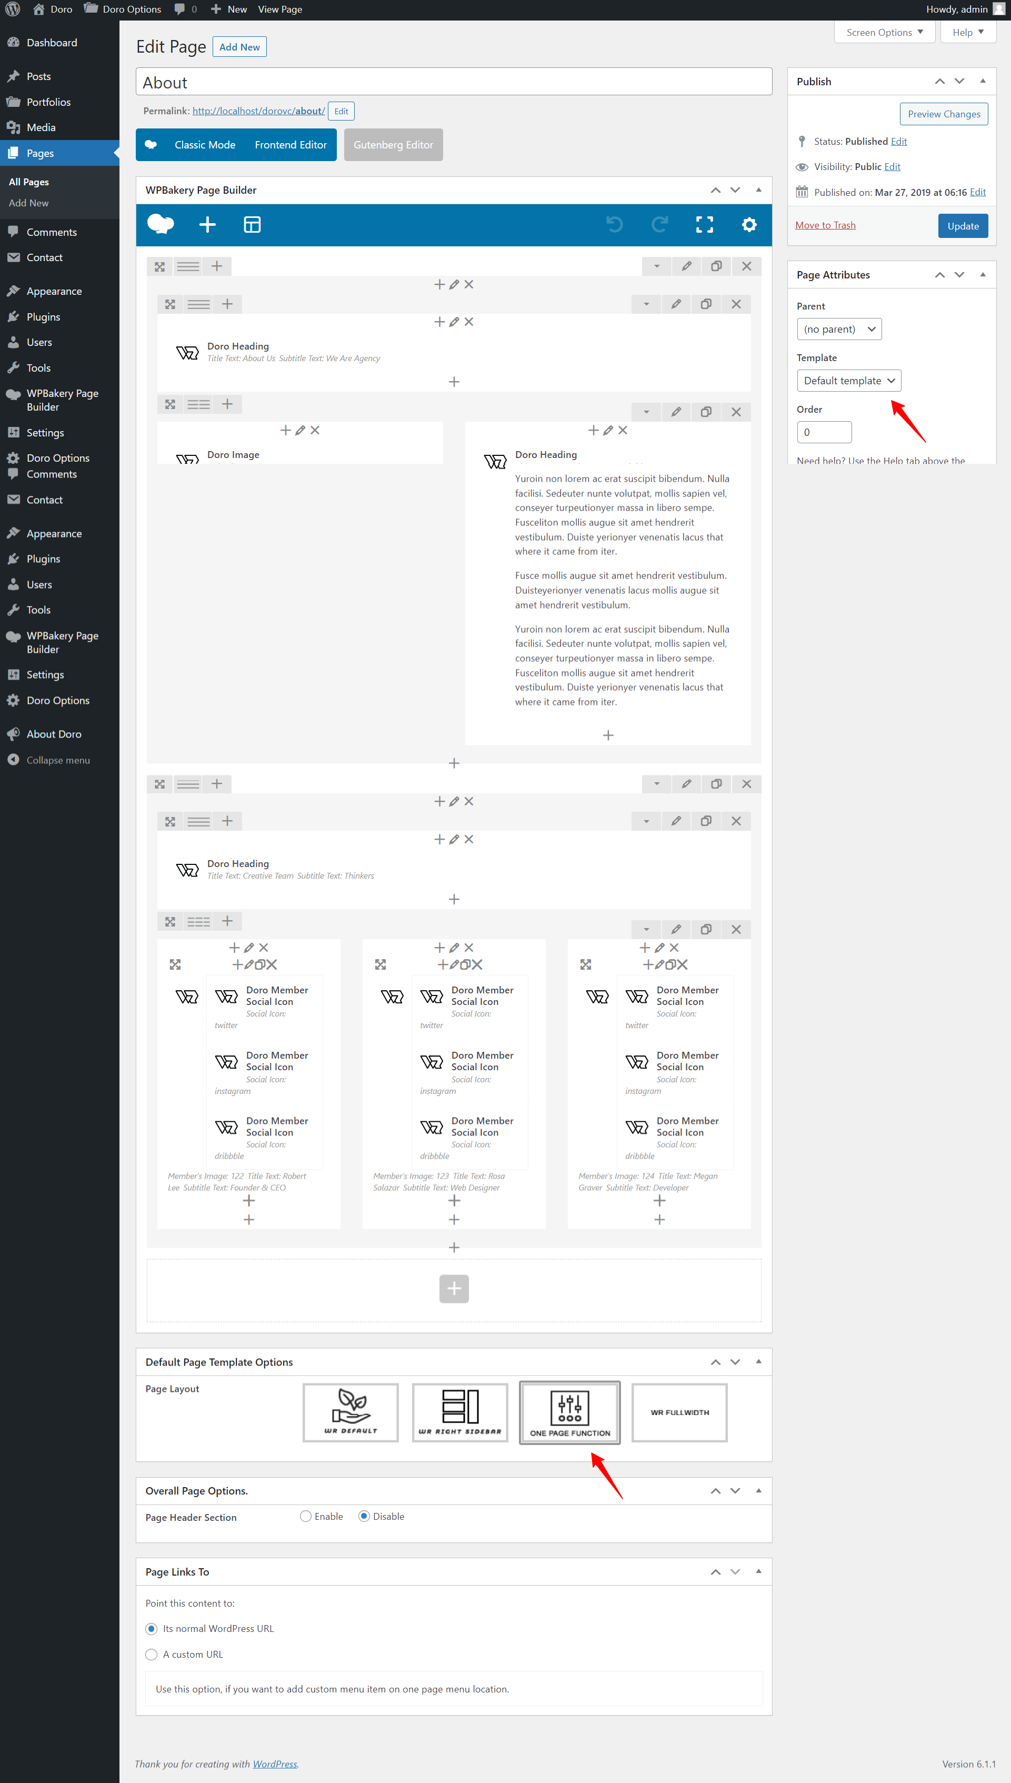Viewport: 1011px width, 1783px height.
Task: Add a new element with the toolbar plus icon
Action: click(x=207, y=224)
